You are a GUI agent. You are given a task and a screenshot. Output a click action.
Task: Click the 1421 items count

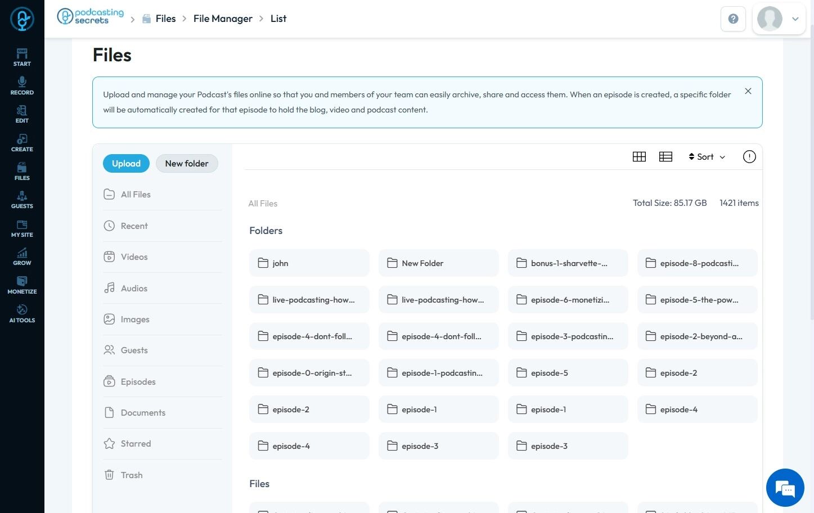point(739,203)
